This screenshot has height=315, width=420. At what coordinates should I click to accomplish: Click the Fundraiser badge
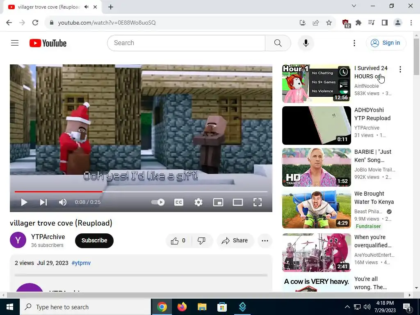pos(368,226)
